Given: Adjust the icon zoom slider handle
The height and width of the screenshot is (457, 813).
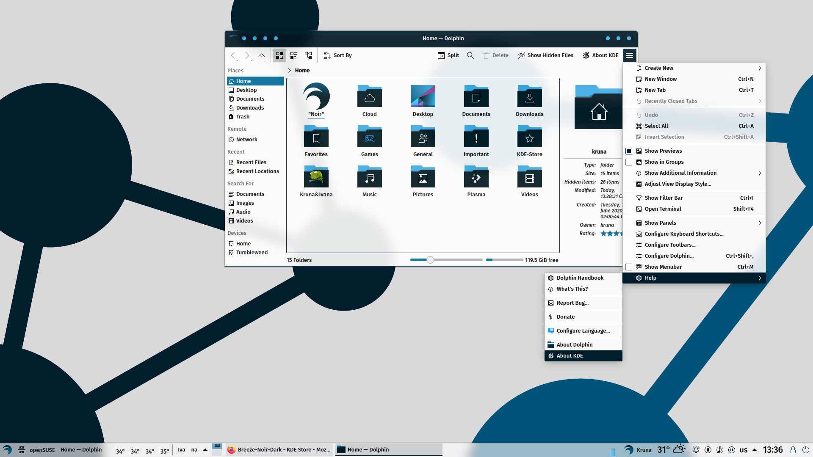Looking at the screenshot, I should coord(430,260).
